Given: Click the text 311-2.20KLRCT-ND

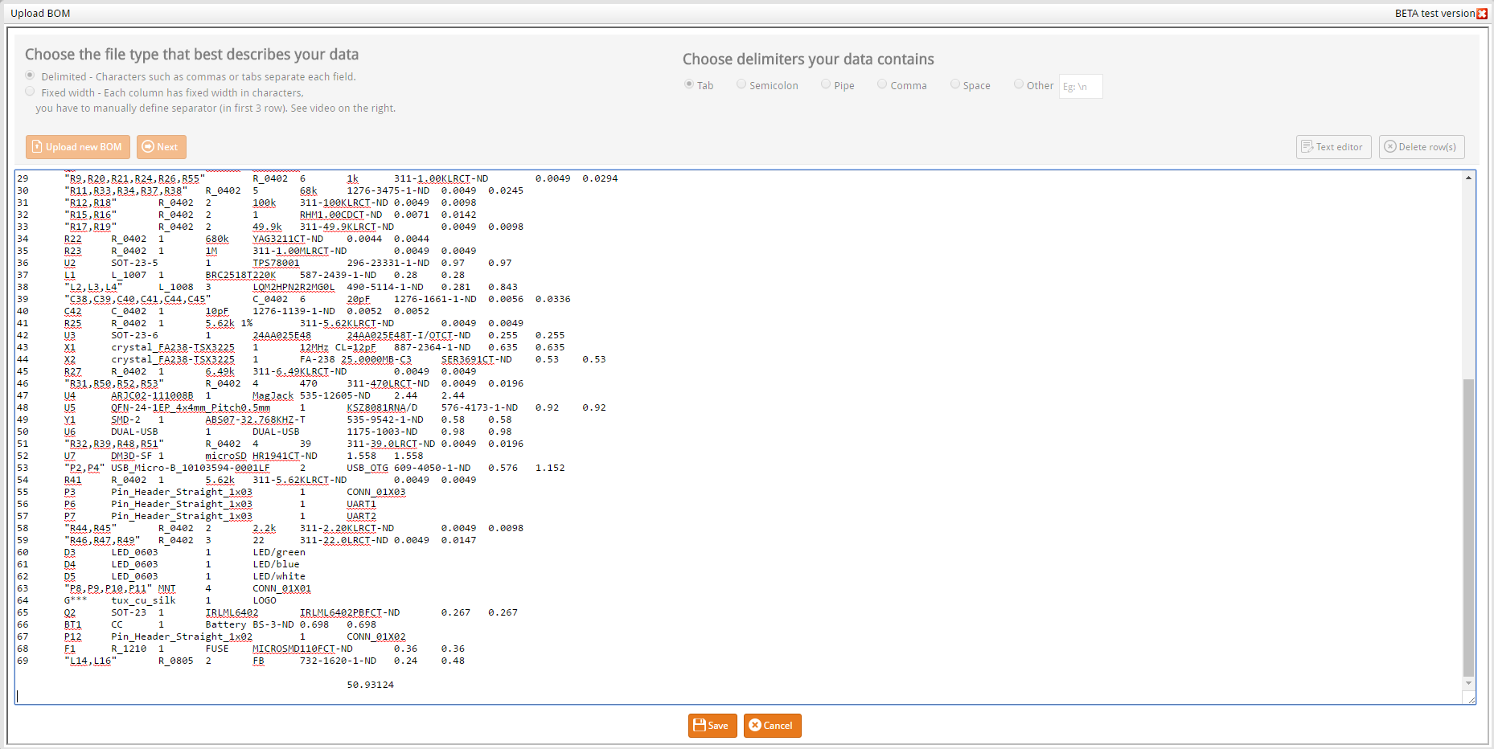Looking at the screenshot, I should pos(347,528).
